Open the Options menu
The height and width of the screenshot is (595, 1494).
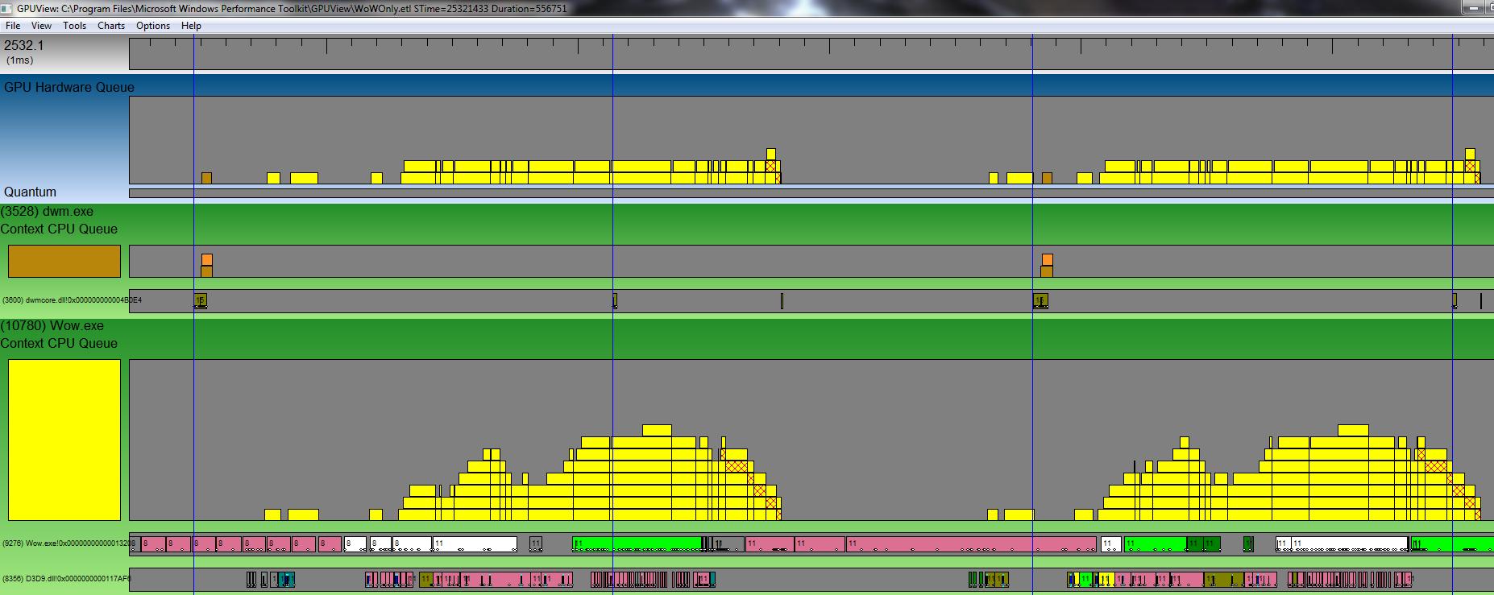point(152,26)
